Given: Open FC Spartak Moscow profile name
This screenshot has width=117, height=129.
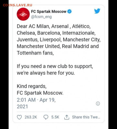Looking at the screenshot, I should coord(49,12).
